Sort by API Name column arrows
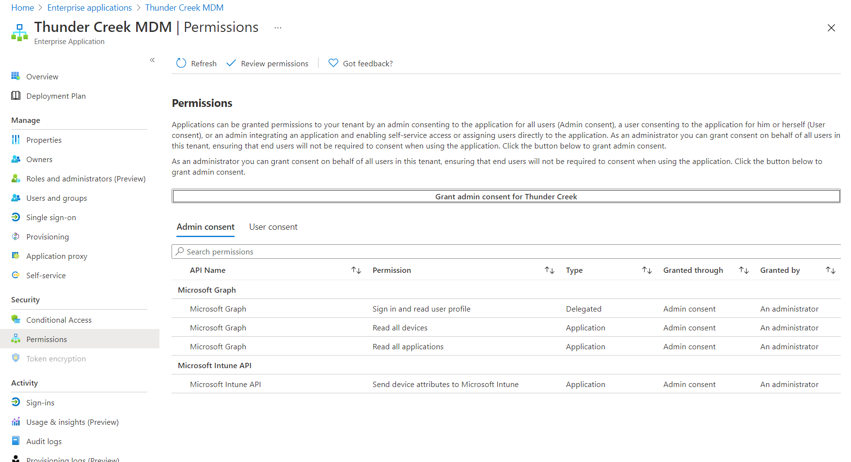The image size is (851, 462). click(x=356, y=270)
